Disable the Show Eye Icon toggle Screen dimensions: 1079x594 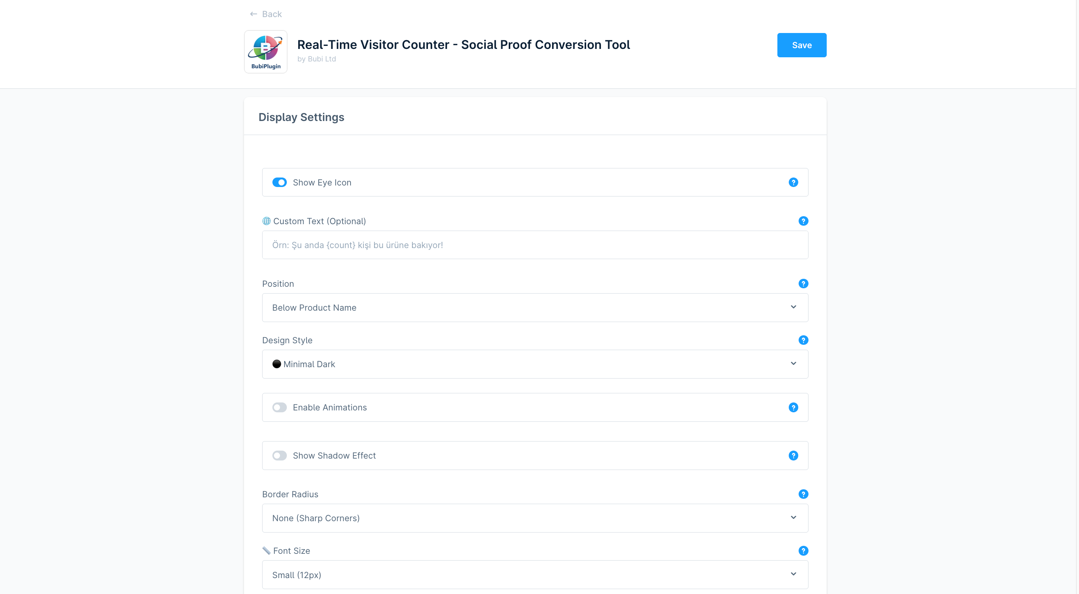tap(279, 182)
